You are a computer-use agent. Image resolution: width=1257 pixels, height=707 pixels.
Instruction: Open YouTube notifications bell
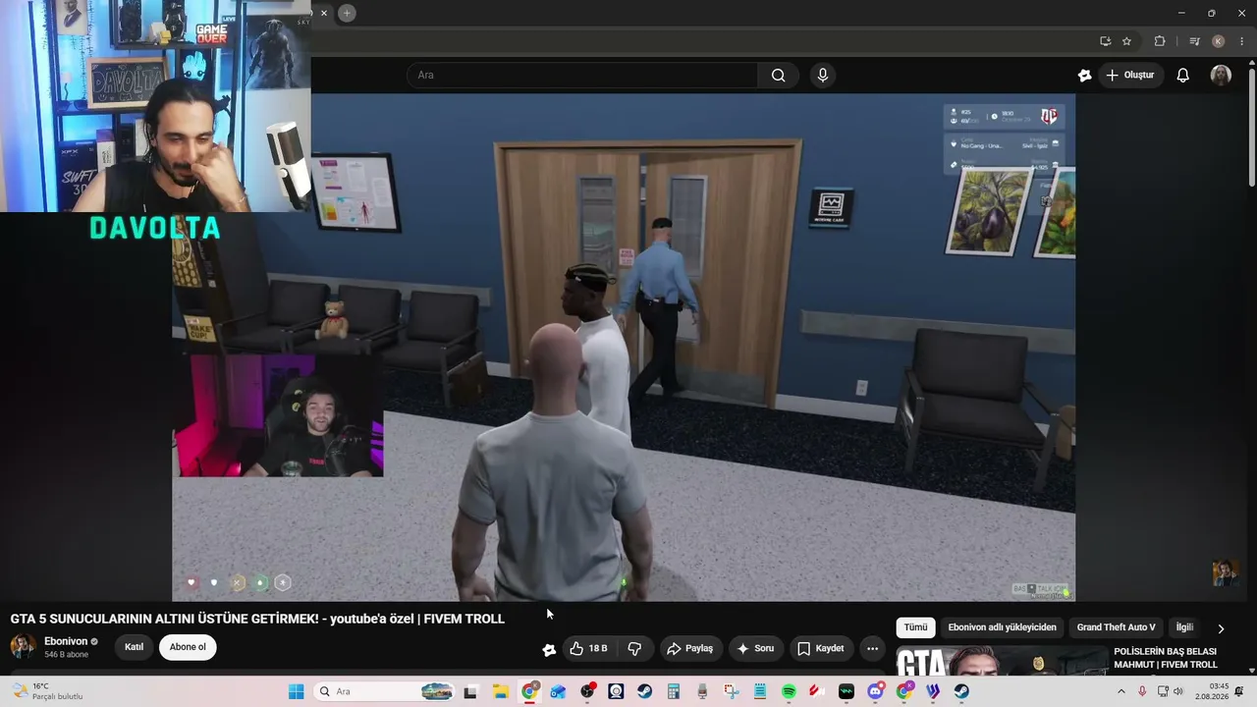[x=1183, y=76]
